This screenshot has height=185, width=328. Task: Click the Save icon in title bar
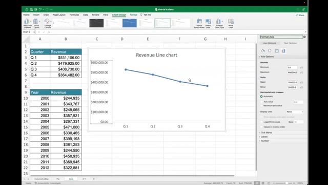(31, 9)
